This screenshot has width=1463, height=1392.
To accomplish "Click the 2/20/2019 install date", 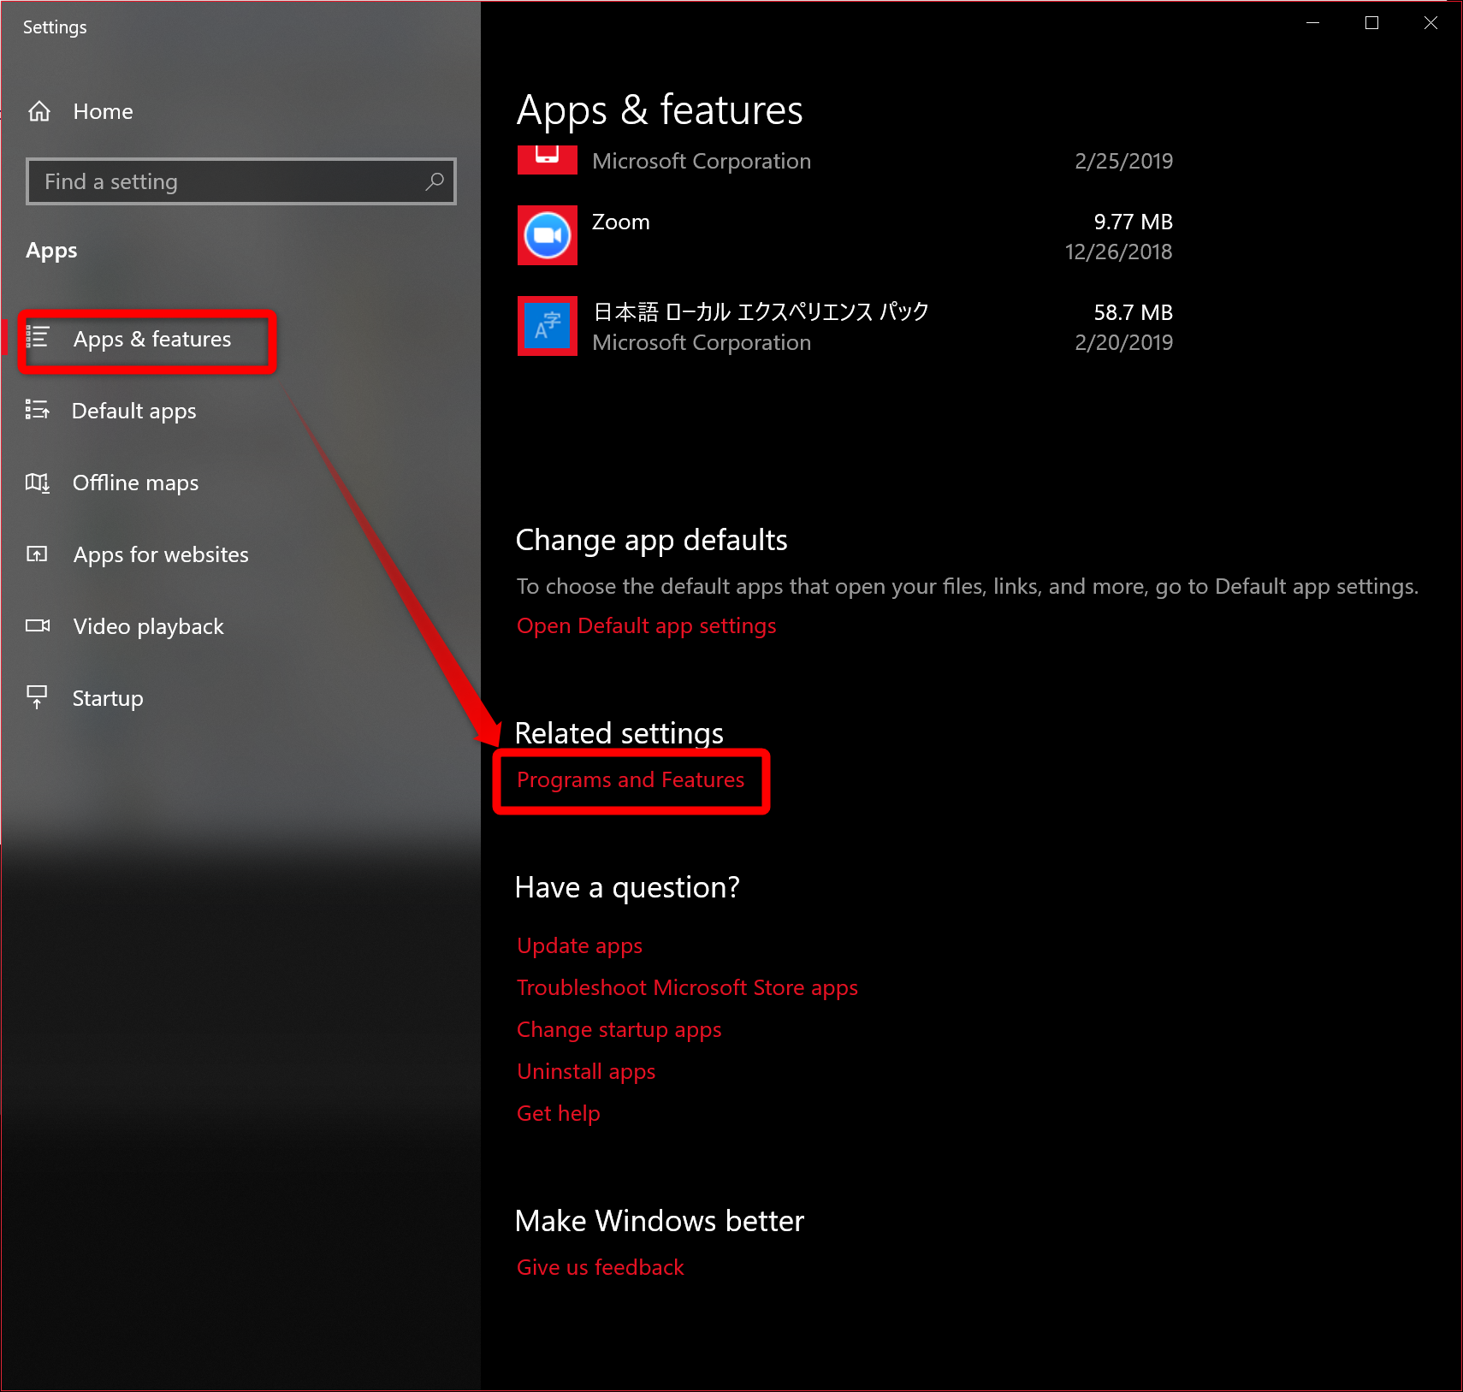I will coord(1123,343).
